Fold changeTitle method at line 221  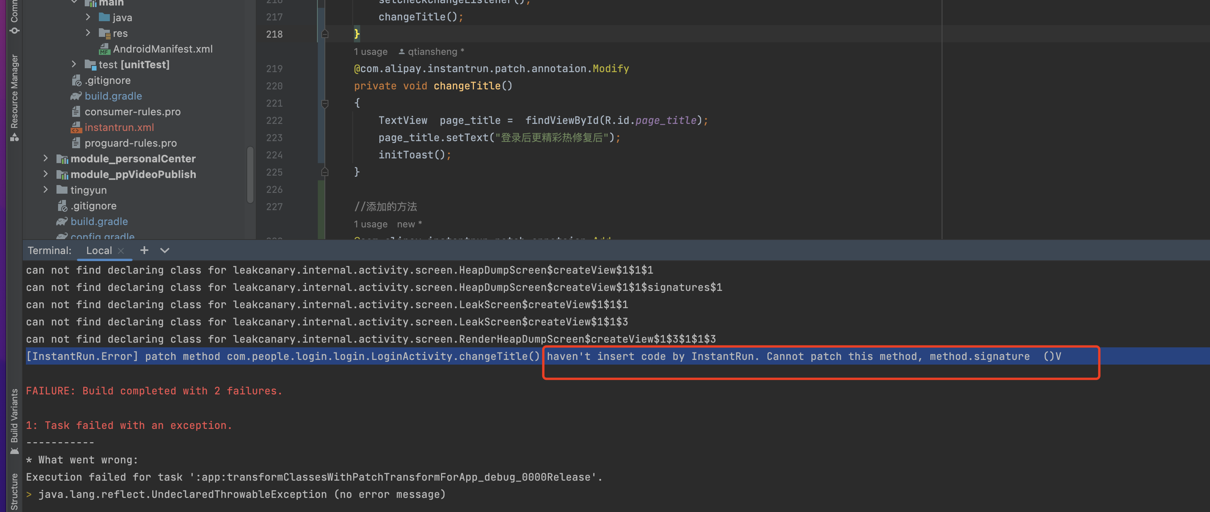tap(324, 103)
